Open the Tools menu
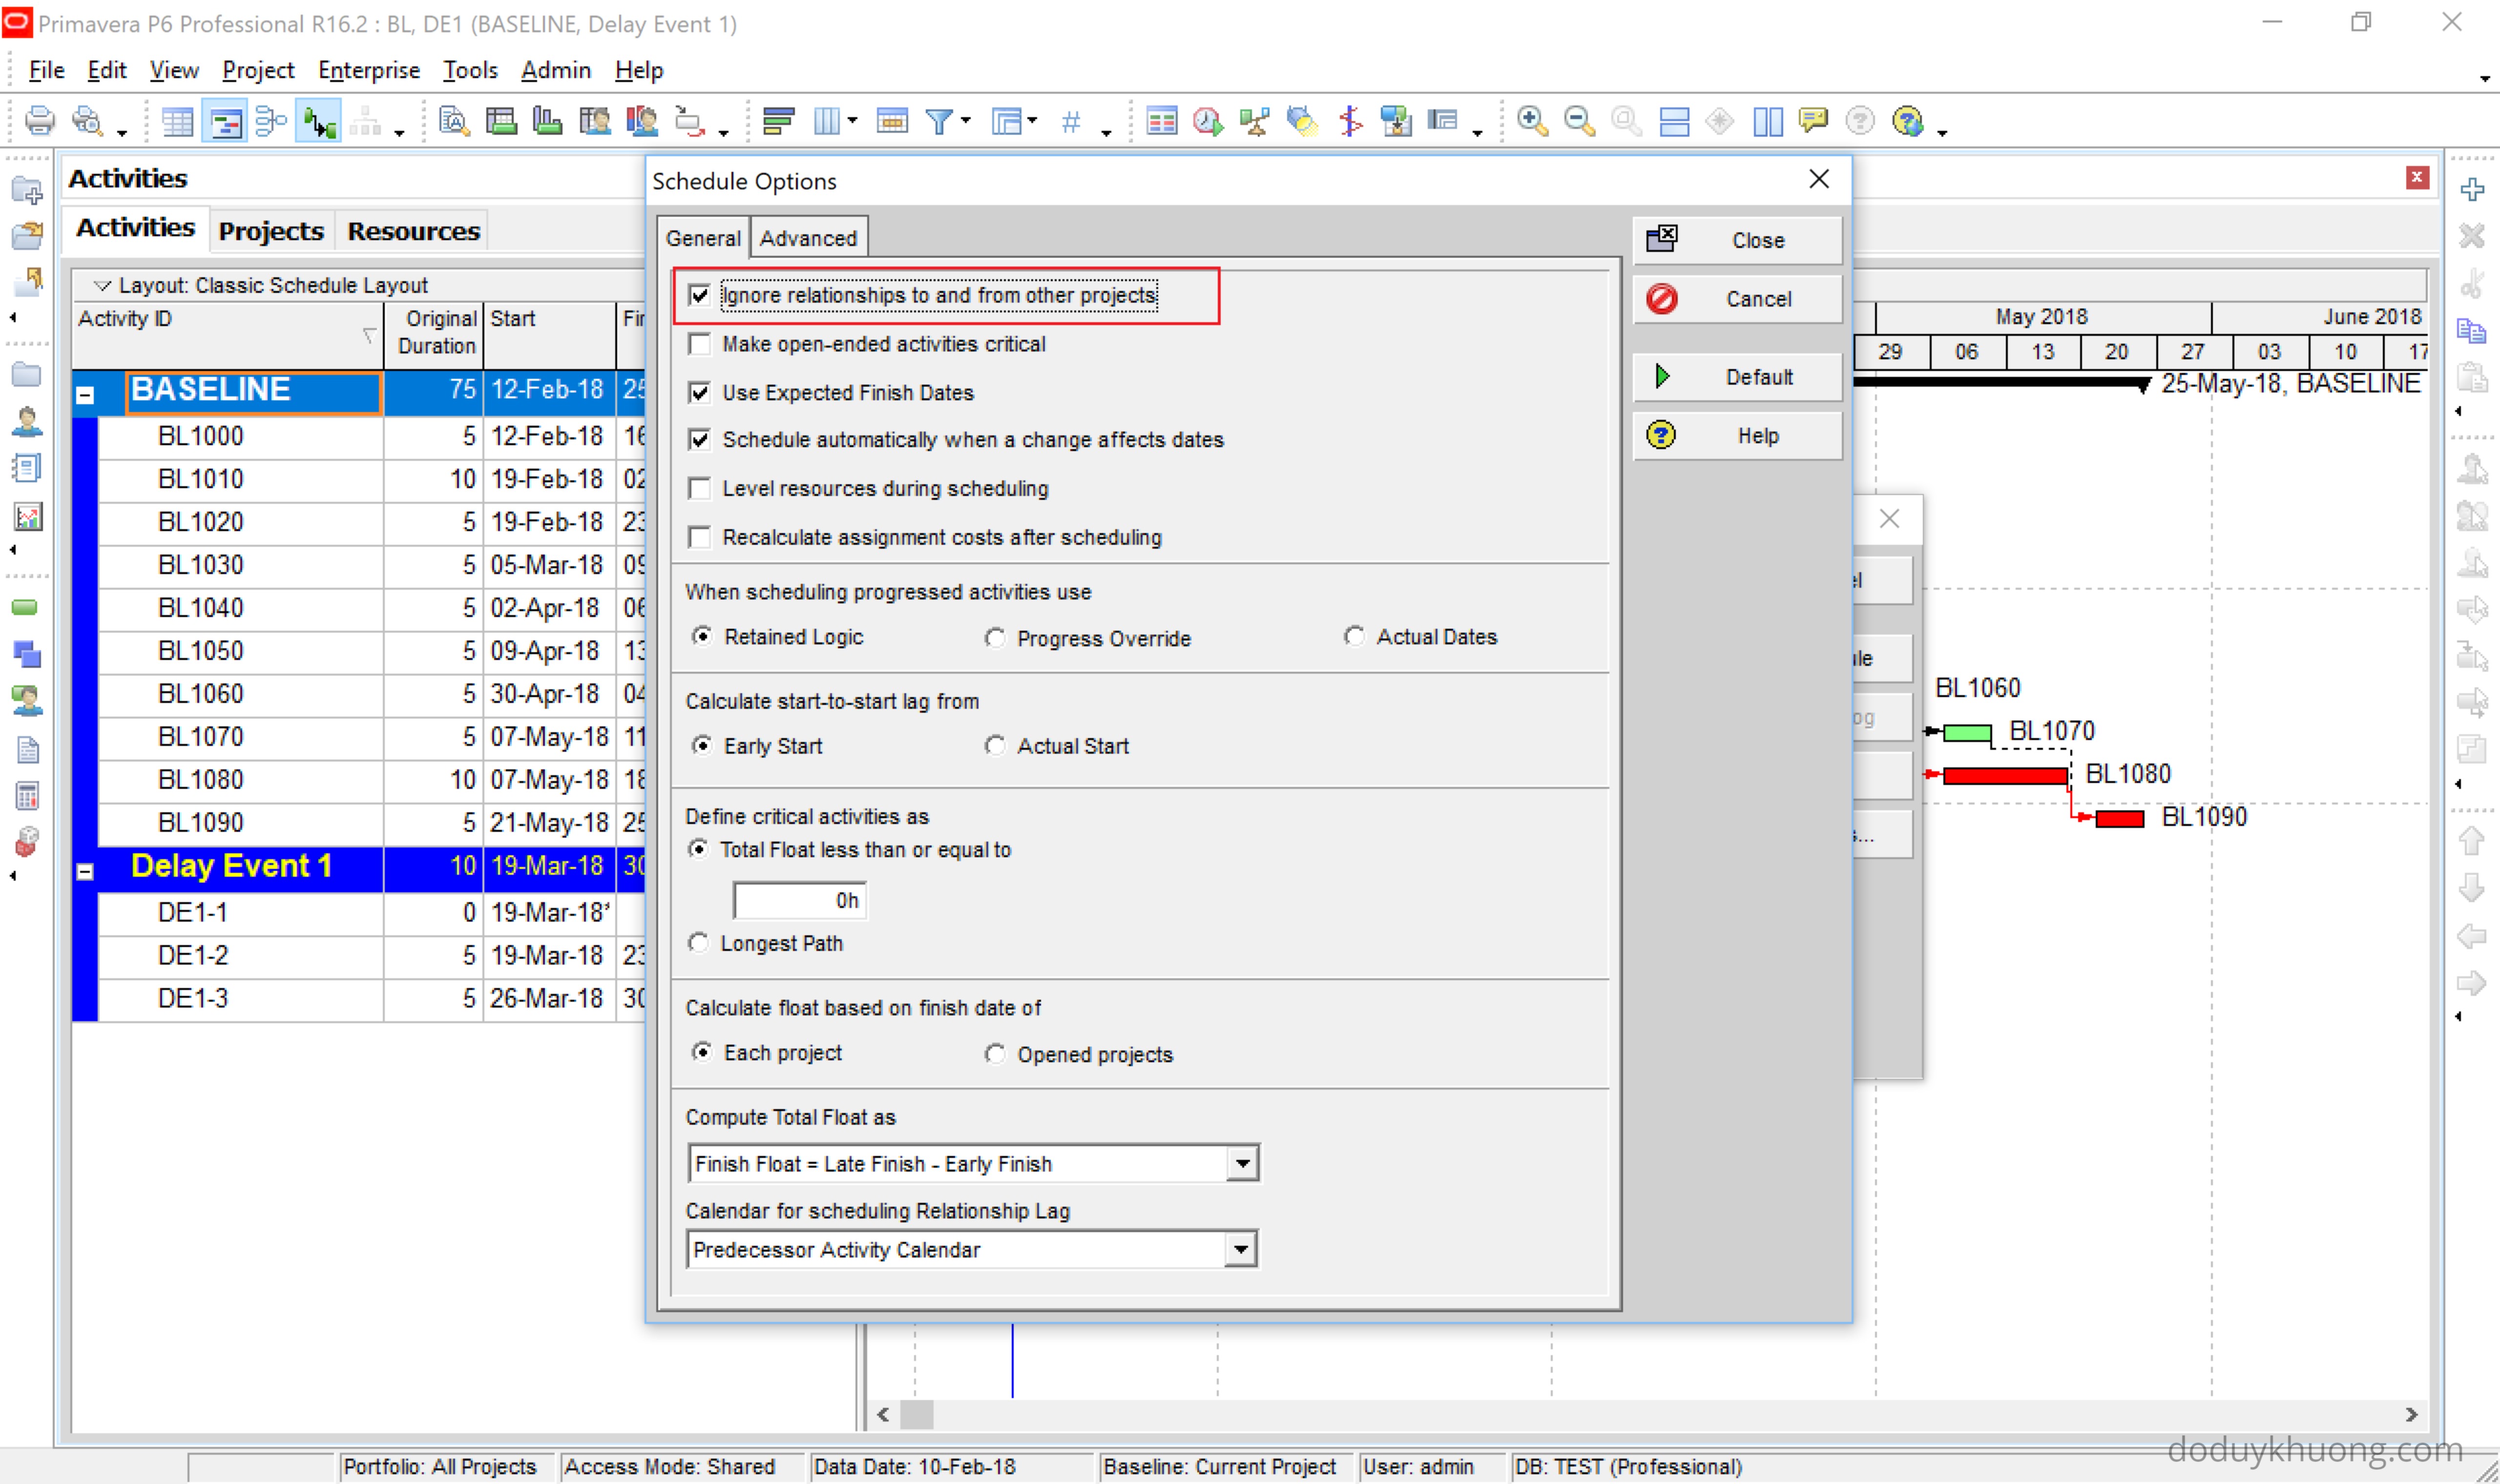 [x=470, y=70]
